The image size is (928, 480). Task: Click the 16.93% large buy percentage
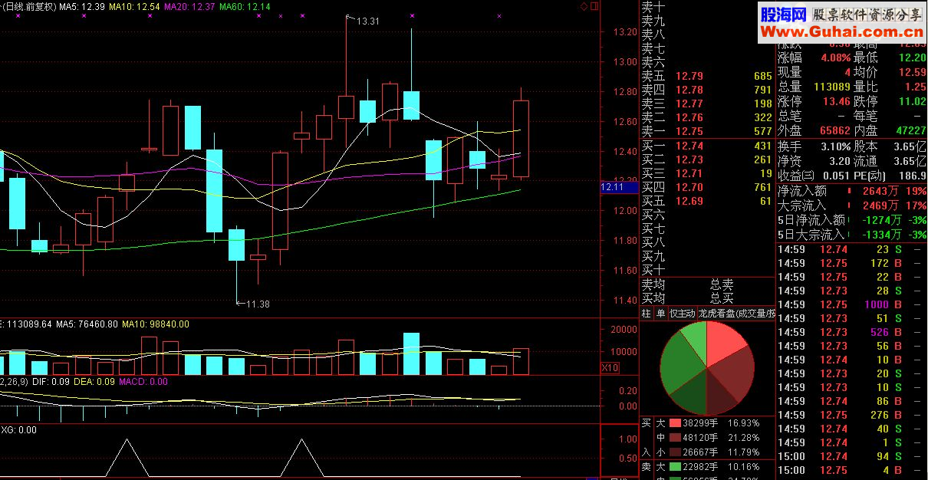[x=744, y=422]
